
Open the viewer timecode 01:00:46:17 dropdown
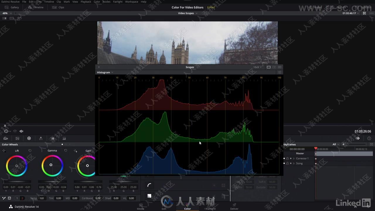tap(351, 13)
